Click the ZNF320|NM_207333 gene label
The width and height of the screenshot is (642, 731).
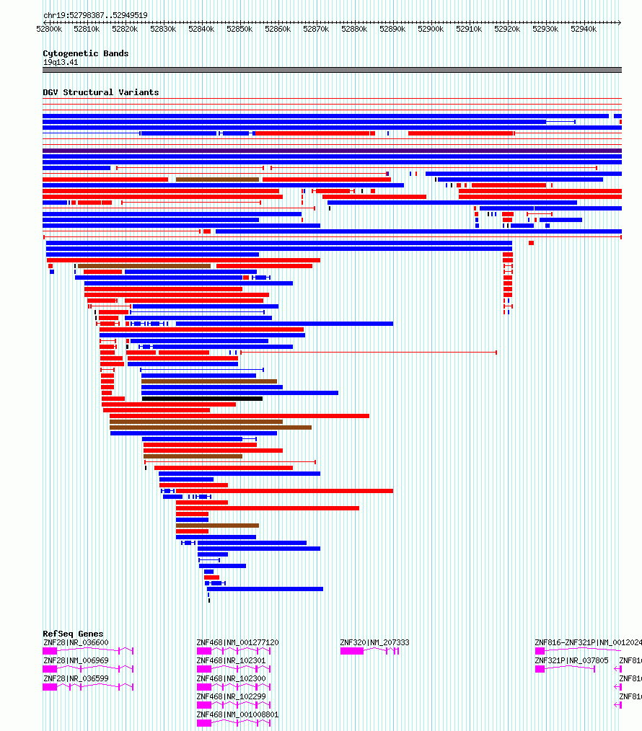374,642
